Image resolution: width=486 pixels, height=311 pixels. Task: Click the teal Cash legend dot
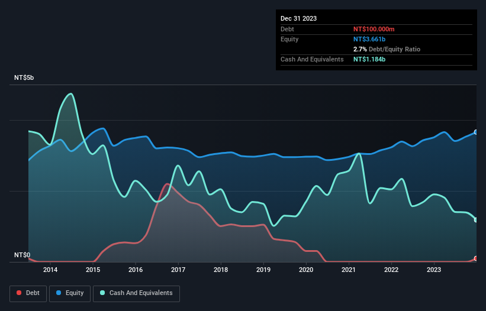pyautogui.click(x=102, y=293)
